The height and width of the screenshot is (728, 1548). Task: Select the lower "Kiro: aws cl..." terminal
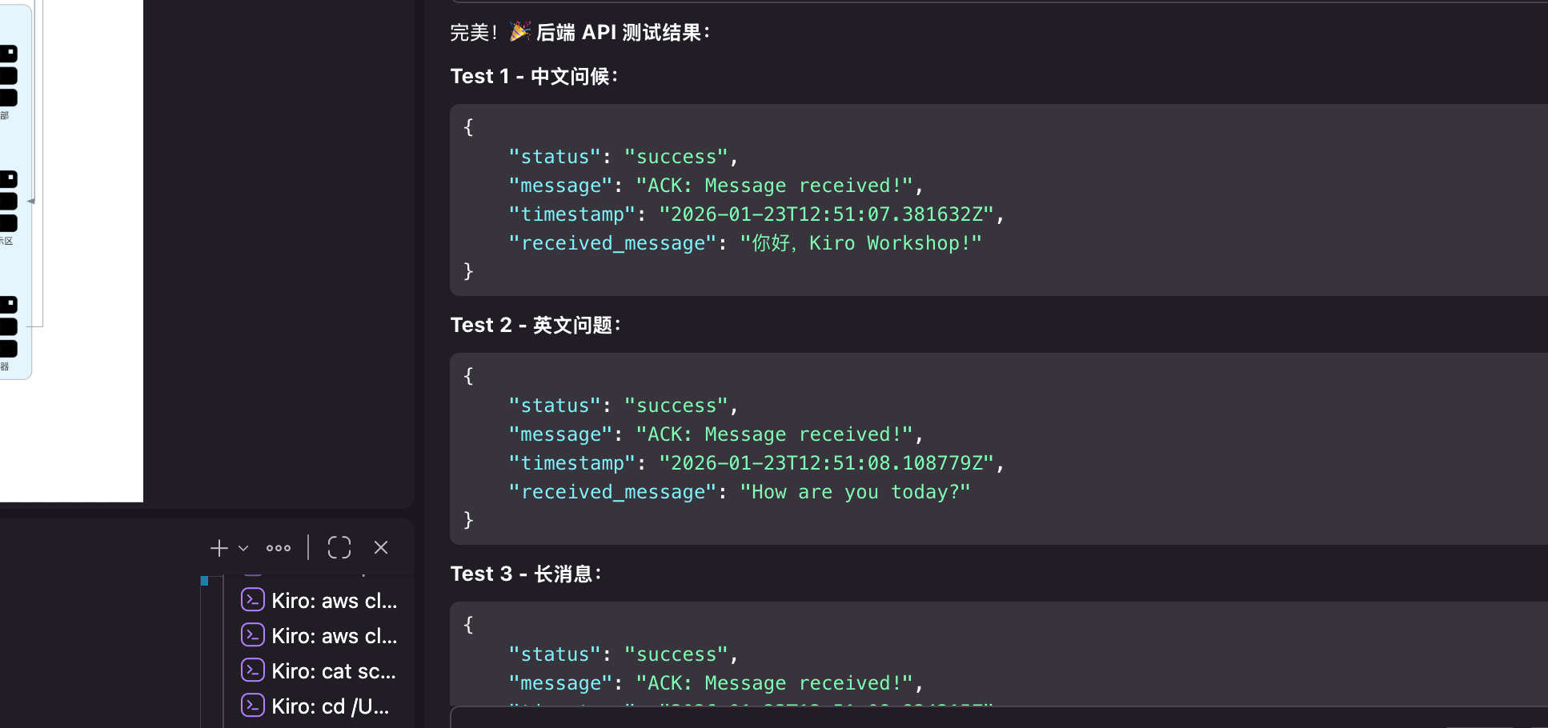tap(333, 636)
